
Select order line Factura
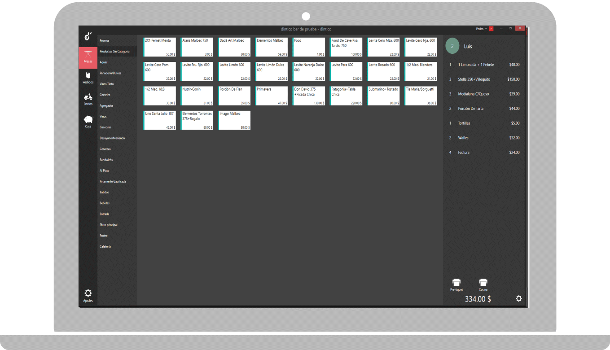point(484,153)
